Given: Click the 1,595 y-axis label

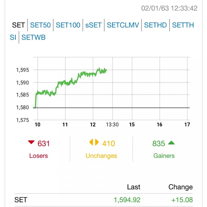Looking at the screenshot, I should click(23, 70).
